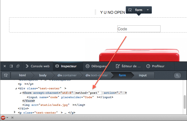Select html in the breadcrumb
The image size is (187, 121).
click(x=22, y=75)
